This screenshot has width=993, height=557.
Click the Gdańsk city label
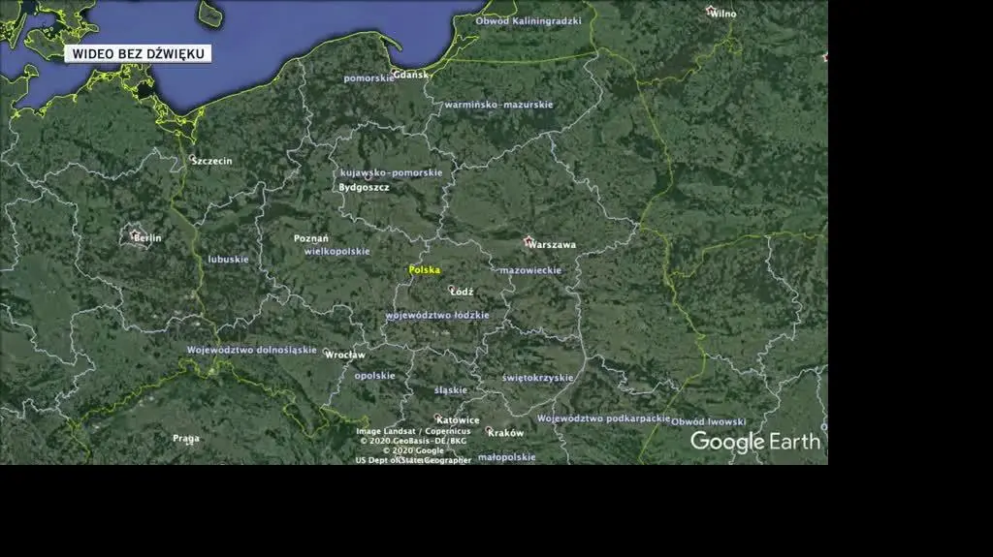coord(411,75)
